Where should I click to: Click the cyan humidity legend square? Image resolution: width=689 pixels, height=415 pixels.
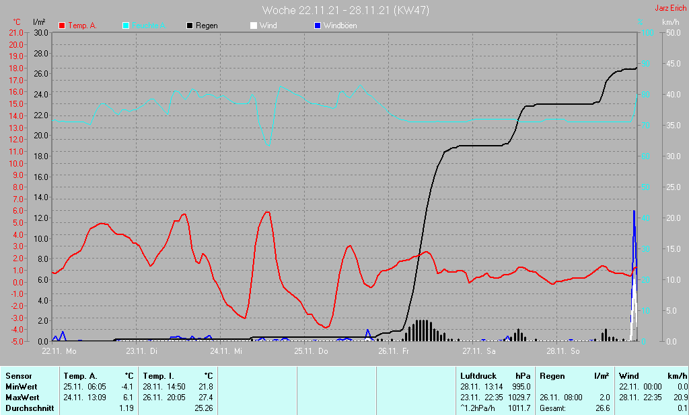click(126, 26)
